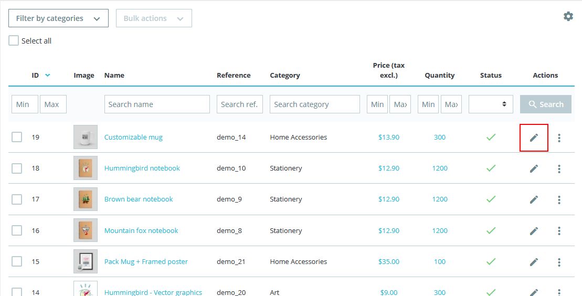Click the Customizable mug product thumbnail

pos(86,137)
